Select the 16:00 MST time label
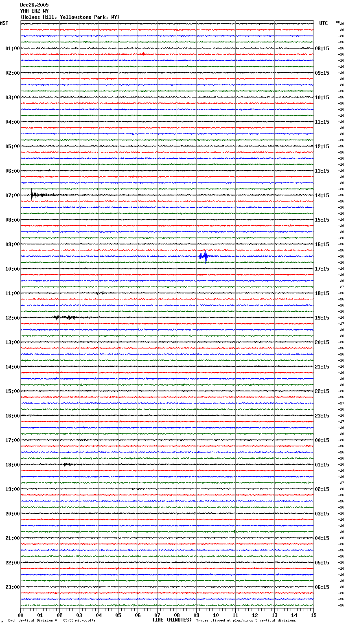 (13, 416)
